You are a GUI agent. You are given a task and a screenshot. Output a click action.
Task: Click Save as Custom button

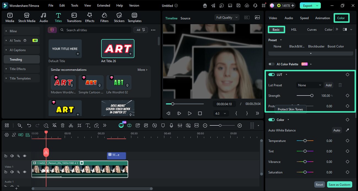click(x=339, y=185)
